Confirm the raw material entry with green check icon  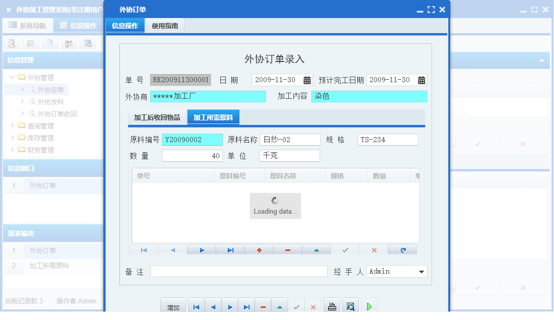click(345, 249)
